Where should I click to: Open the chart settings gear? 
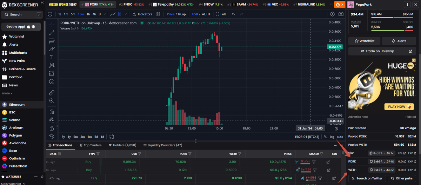click(333, 14)
